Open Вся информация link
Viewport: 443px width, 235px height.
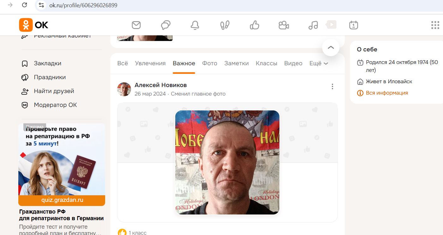[x=387, y=93]
